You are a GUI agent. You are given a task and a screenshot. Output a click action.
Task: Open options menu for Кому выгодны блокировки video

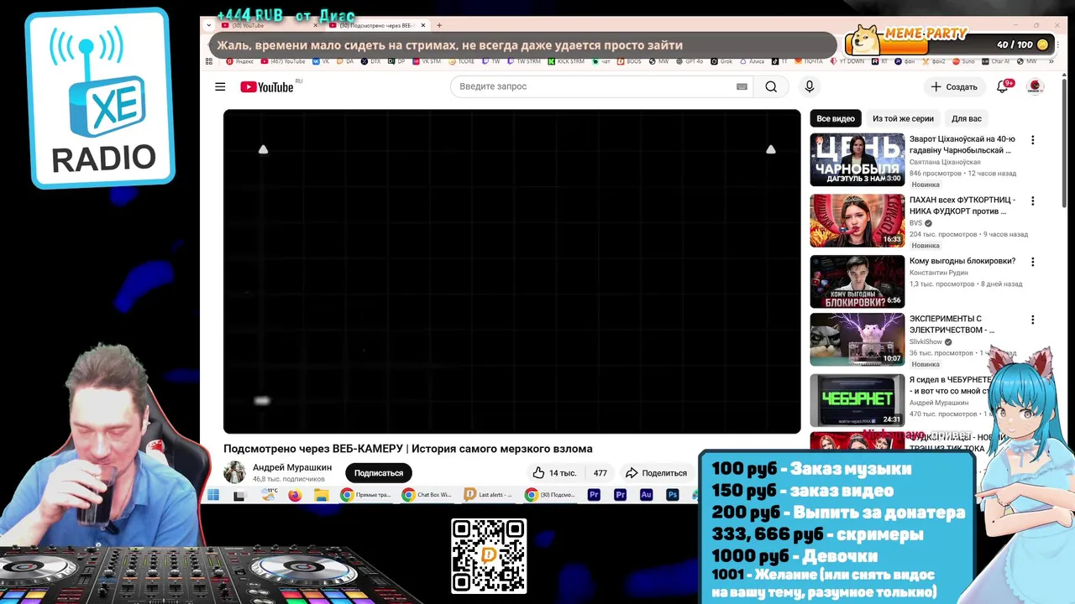coord(1033,262)
